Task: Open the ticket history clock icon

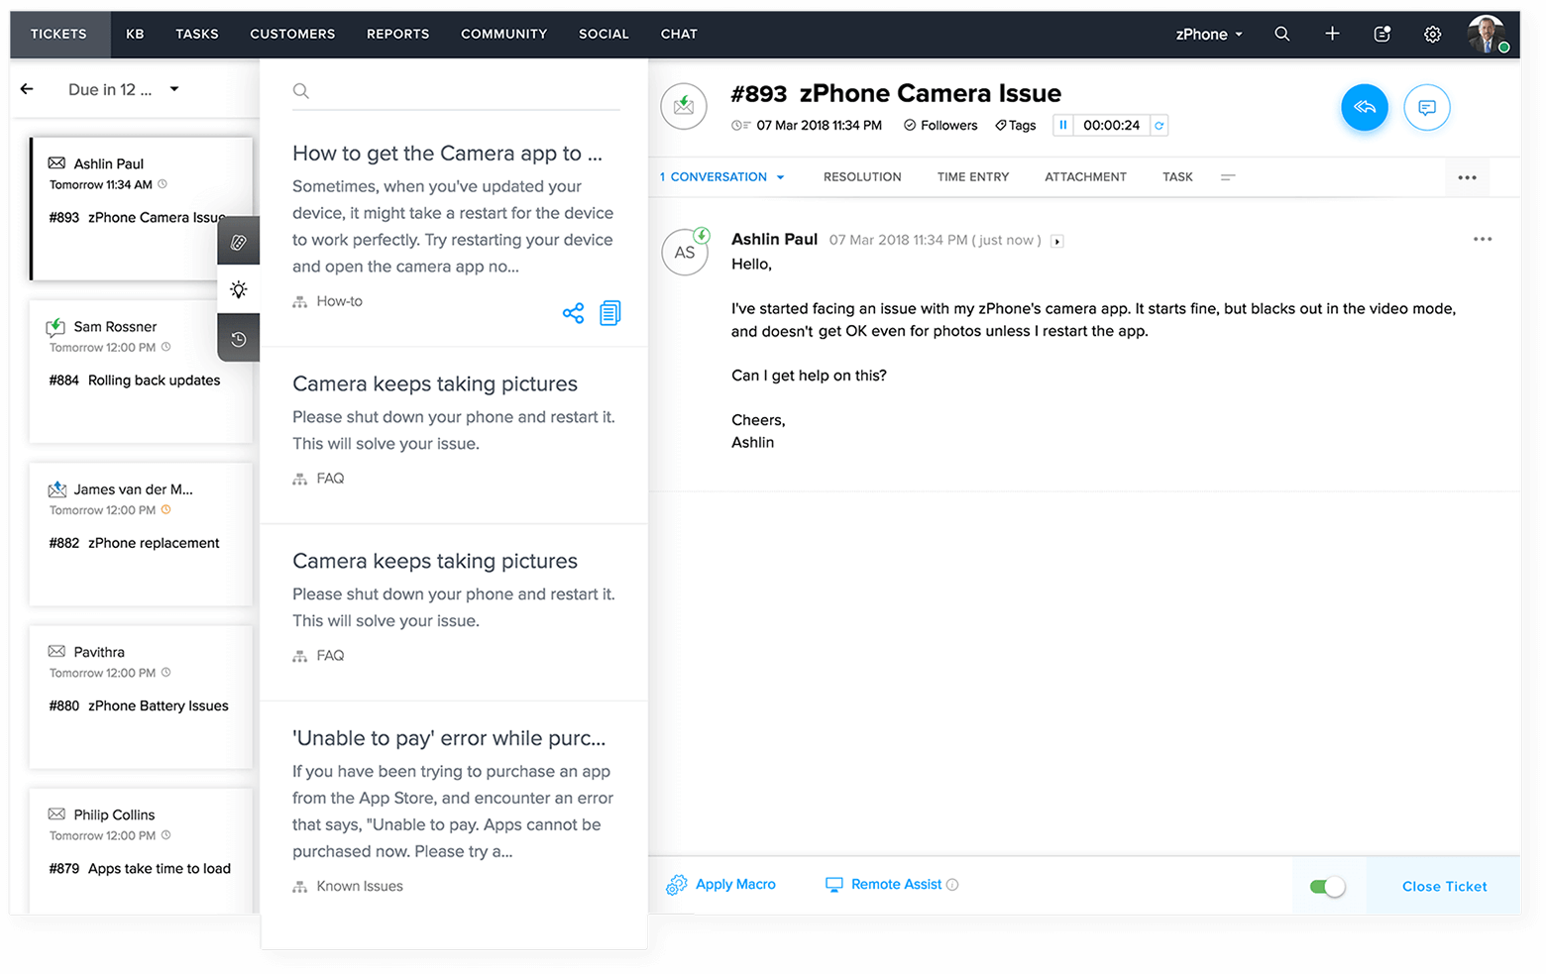Action: 238,338
